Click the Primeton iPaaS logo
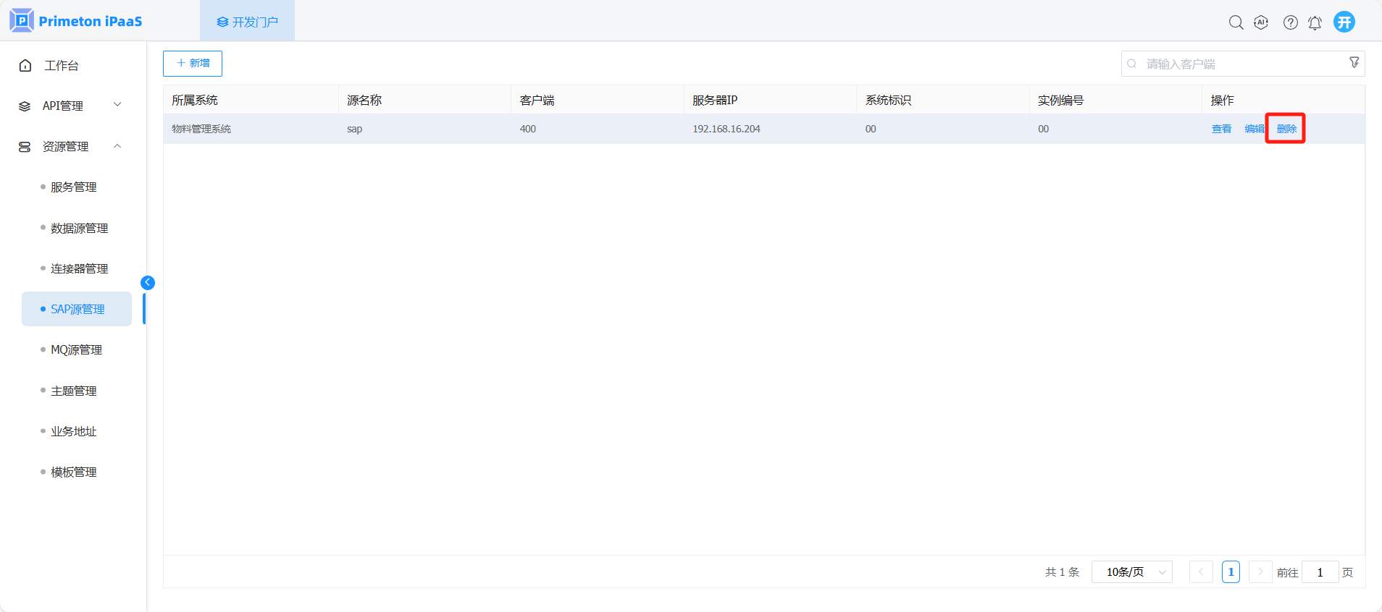The image size is (1382, 612). coord(76,21)
